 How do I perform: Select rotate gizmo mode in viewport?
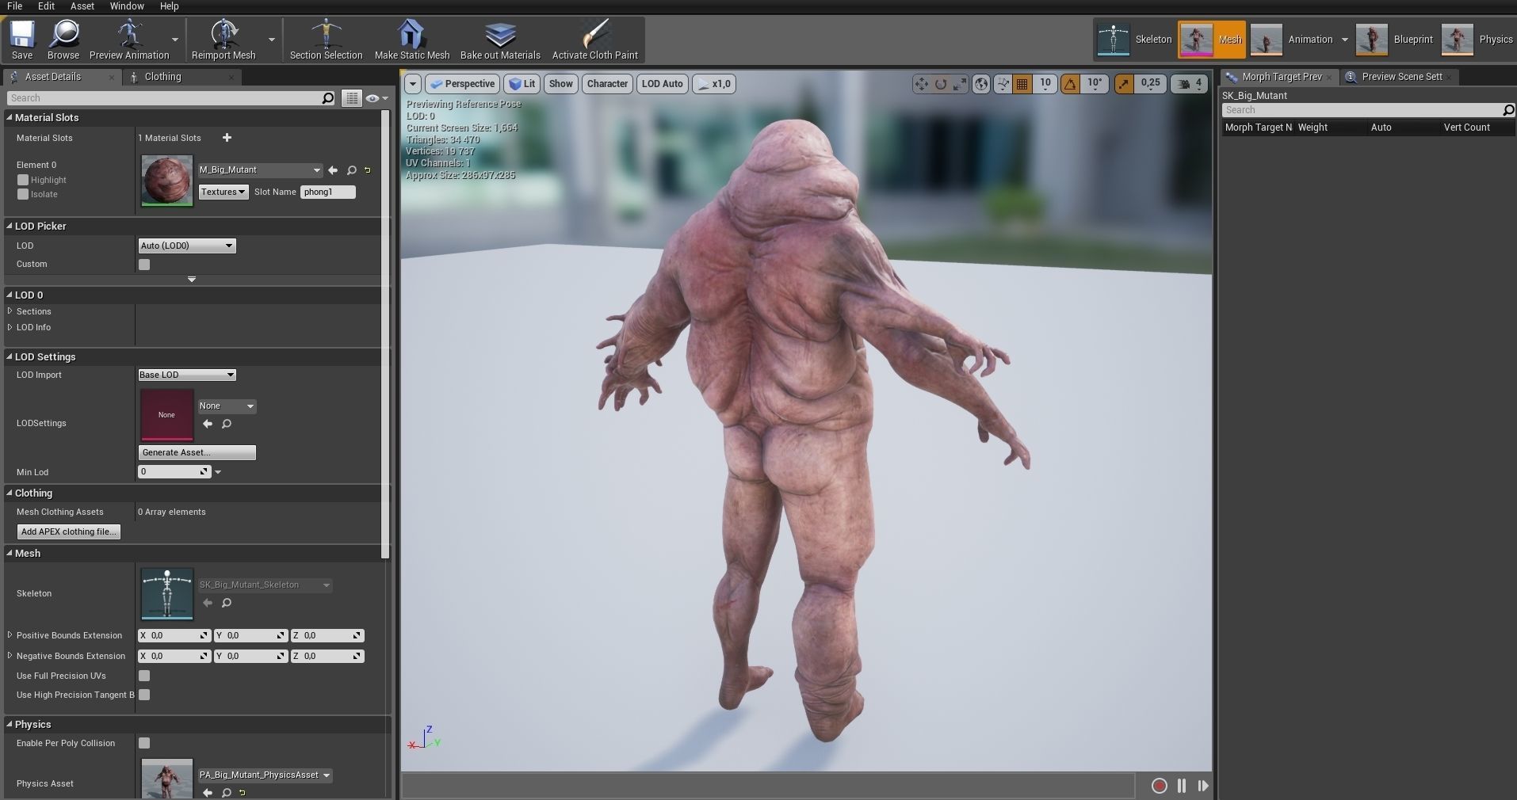[x=941, y=84]
